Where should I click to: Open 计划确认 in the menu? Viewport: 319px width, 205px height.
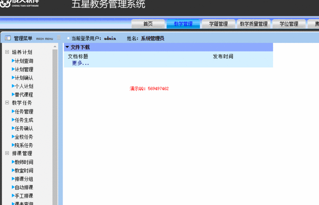click(x=24, y=78)
